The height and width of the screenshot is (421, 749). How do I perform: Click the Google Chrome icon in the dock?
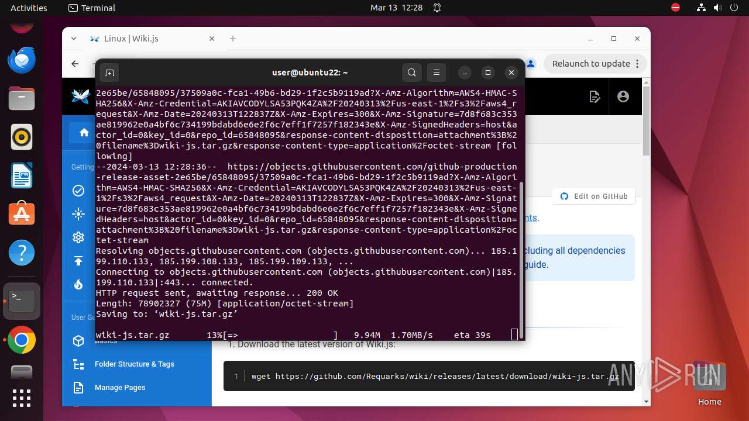click(x=22, y=340)
